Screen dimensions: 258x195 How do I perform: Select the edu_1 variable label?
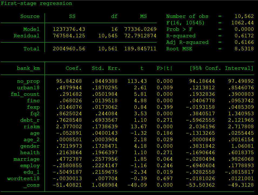32,172
